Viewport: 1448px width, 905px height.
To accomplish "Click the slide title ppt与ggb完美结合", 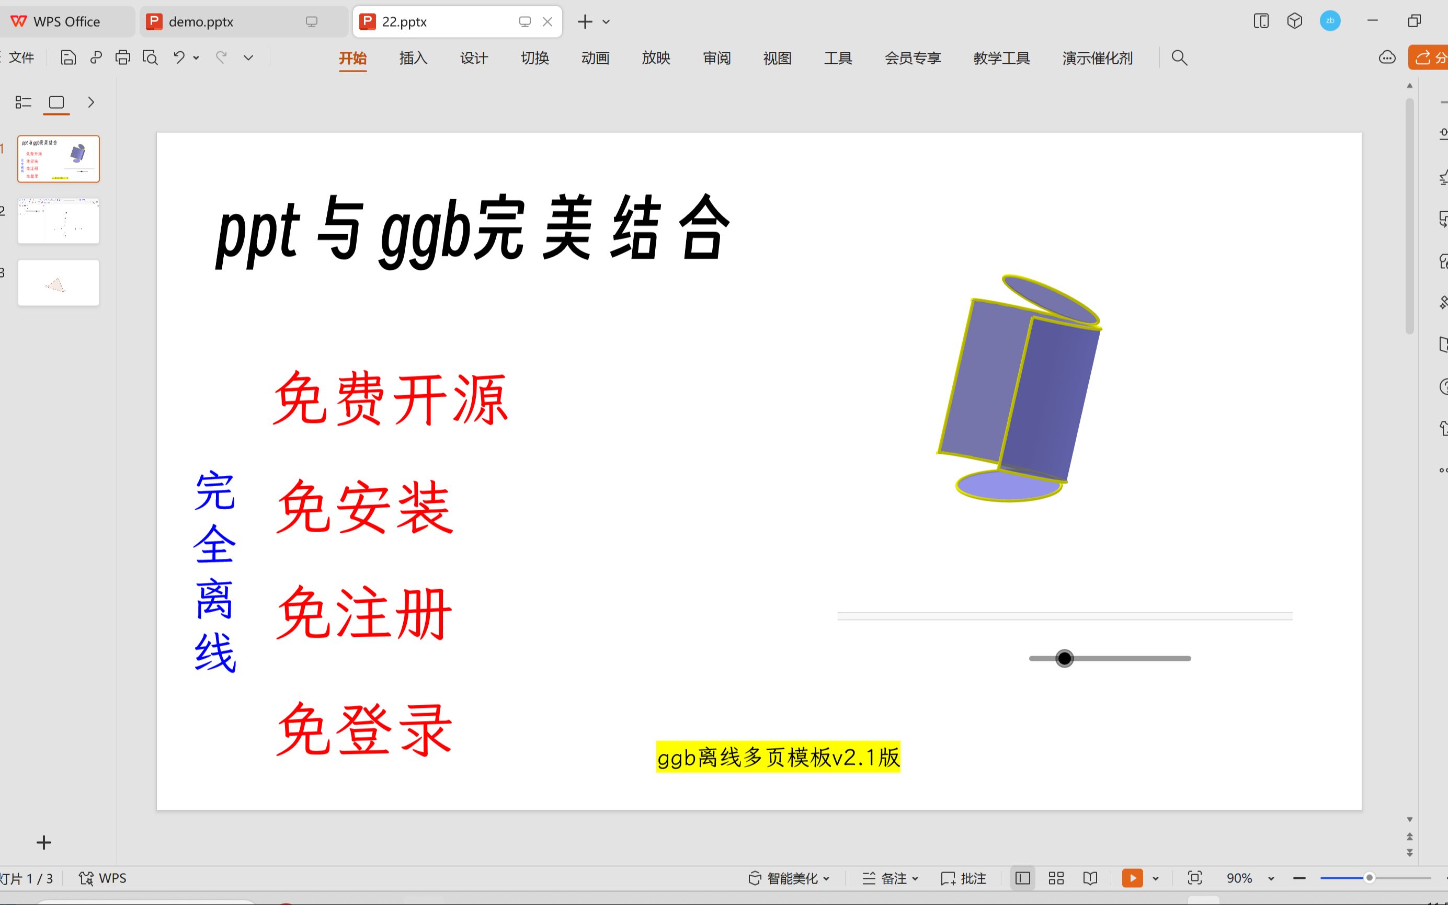I will point(473,231).
